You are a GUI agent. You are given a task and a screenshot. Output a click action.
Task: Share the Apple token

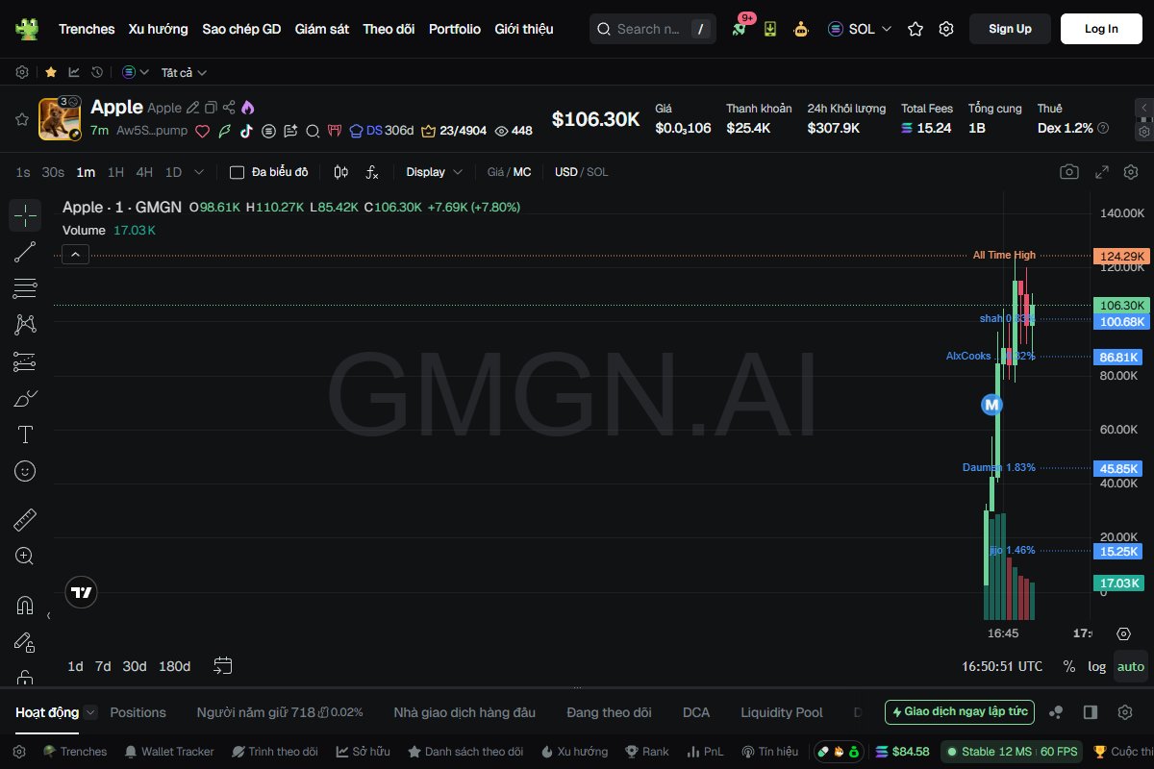pos(229,108)
